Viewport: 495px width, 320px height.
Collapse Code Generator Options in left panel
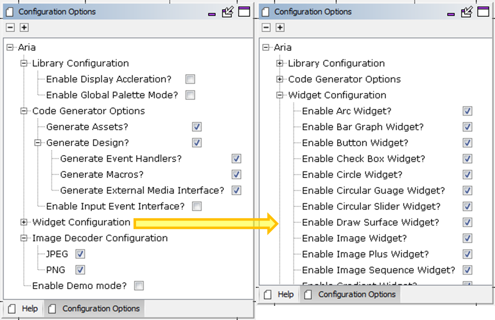point(24,111)
